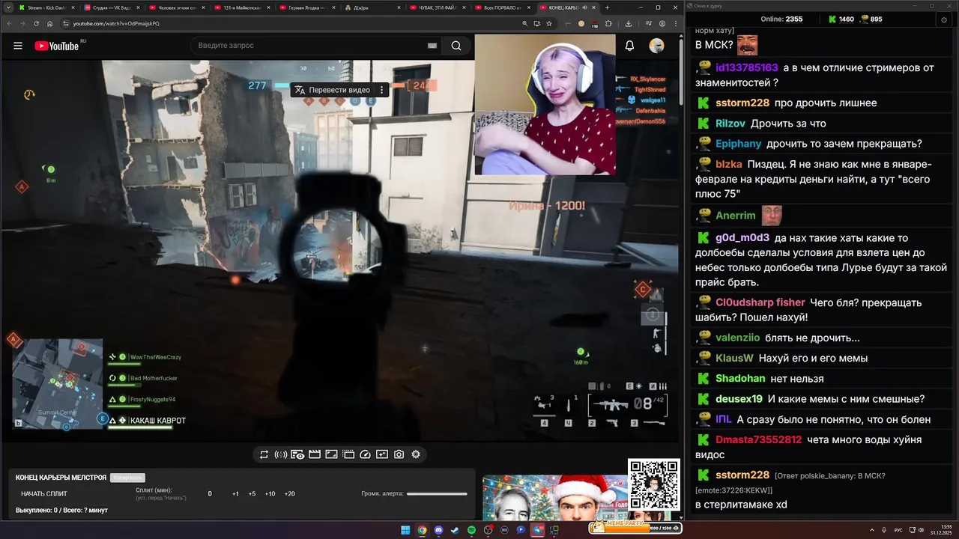Viewport: 959px width, 539px height.
Task: Click the 'Online: 2355' counter in chat header
Action: pos(782,19)
